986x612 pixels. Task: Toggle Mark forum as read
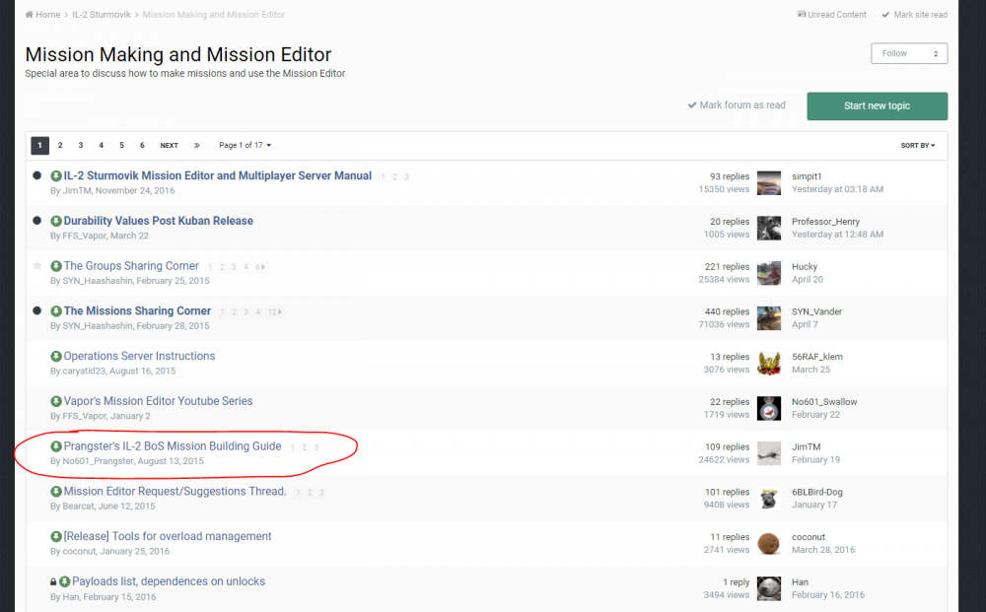click(737, 105)
